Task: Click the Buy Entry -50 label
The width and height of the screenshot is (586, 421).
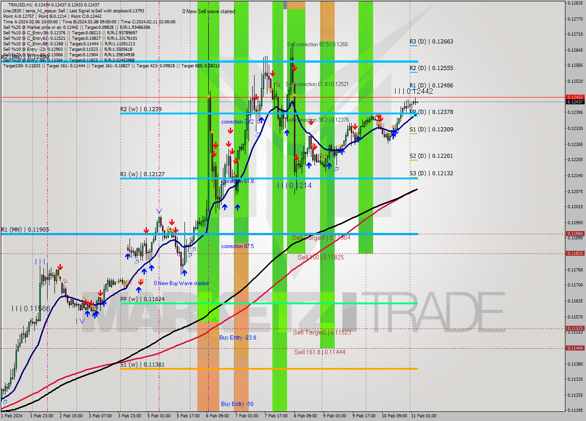Action: tap(237, 404)
